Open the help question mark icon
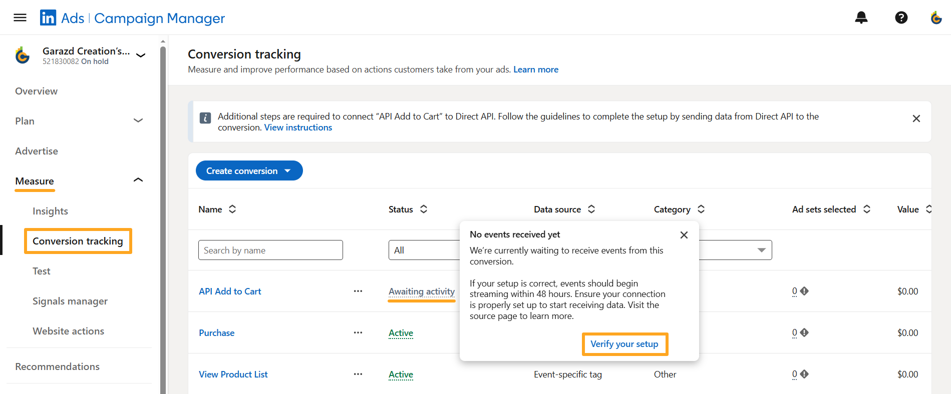951x394 pixels. [x=901, y=18]
